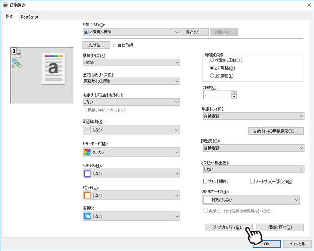Select the よこ原稿 landscape radio button

pos(212,76)
